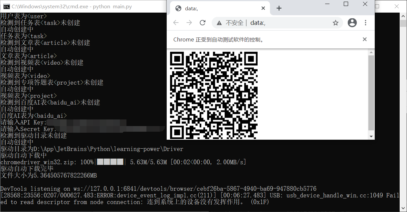Click the vertical scrollbar thumb in Chrome
This screenshot has width=407, height=212.
[x=371, y=93]
